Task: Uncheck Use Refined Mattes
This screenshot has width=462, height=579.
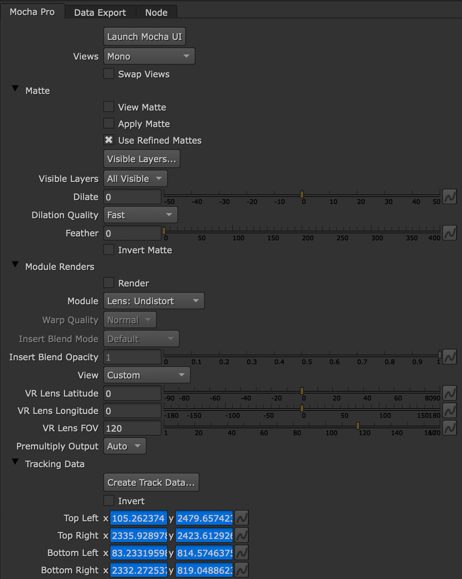Action: click(109, 140)
